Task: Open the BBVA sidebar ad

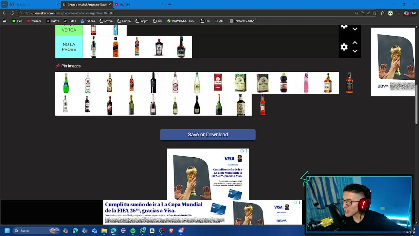Action: pyautogui.click(x=393, y=62)
